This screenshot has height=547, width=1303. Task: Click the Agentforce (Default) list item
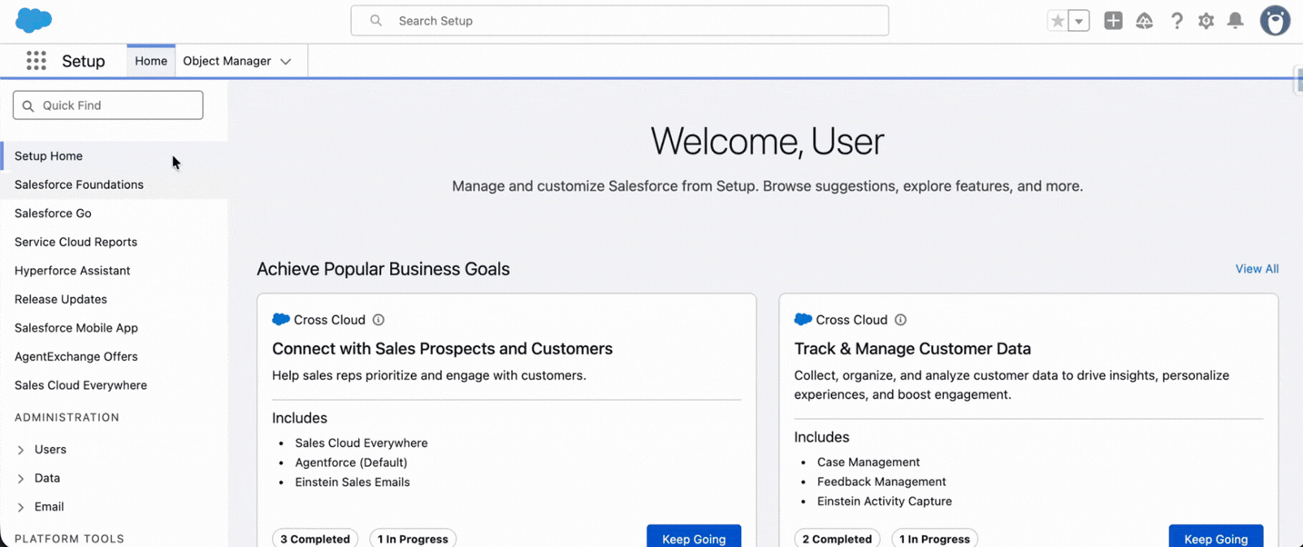click(351, 462)
